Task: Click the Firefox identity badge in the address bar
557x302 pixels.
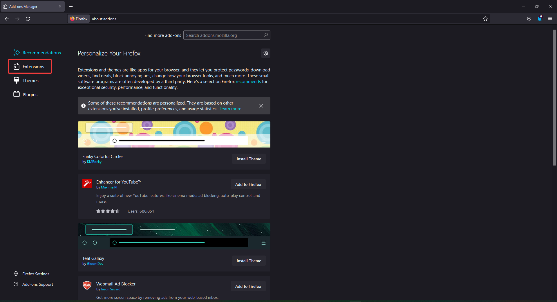Action: coord(79,19)
